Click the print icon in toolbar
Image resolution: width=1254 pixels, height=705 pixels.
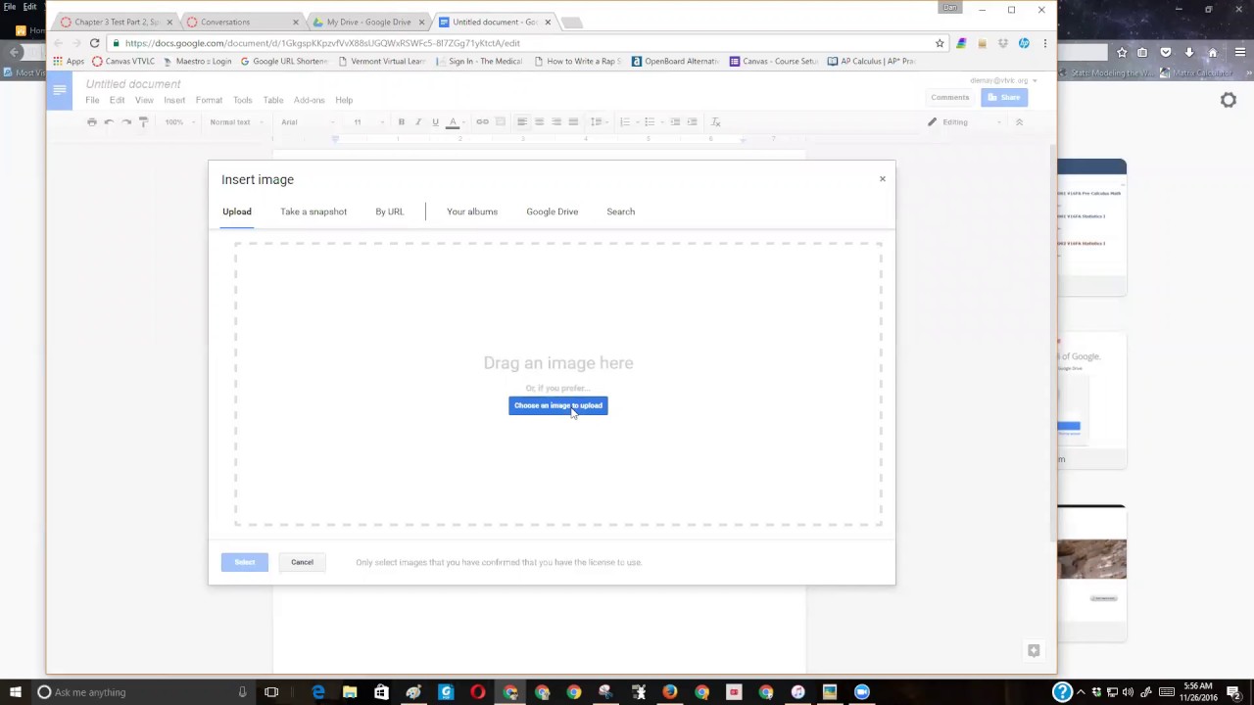[x=92, y=122]
